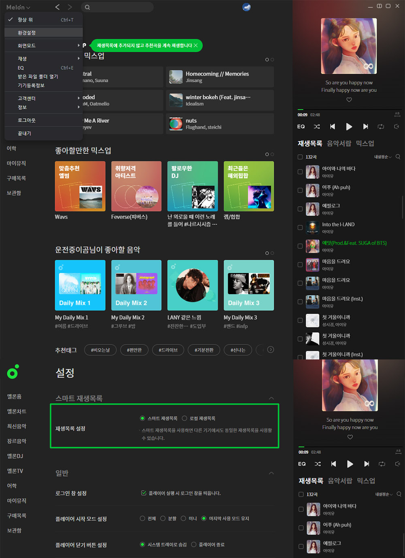Open the nuts track cover by Flughand, steichi
This screenshot has height=558, width=405.
pyautogui.click(x=176, y=124)
